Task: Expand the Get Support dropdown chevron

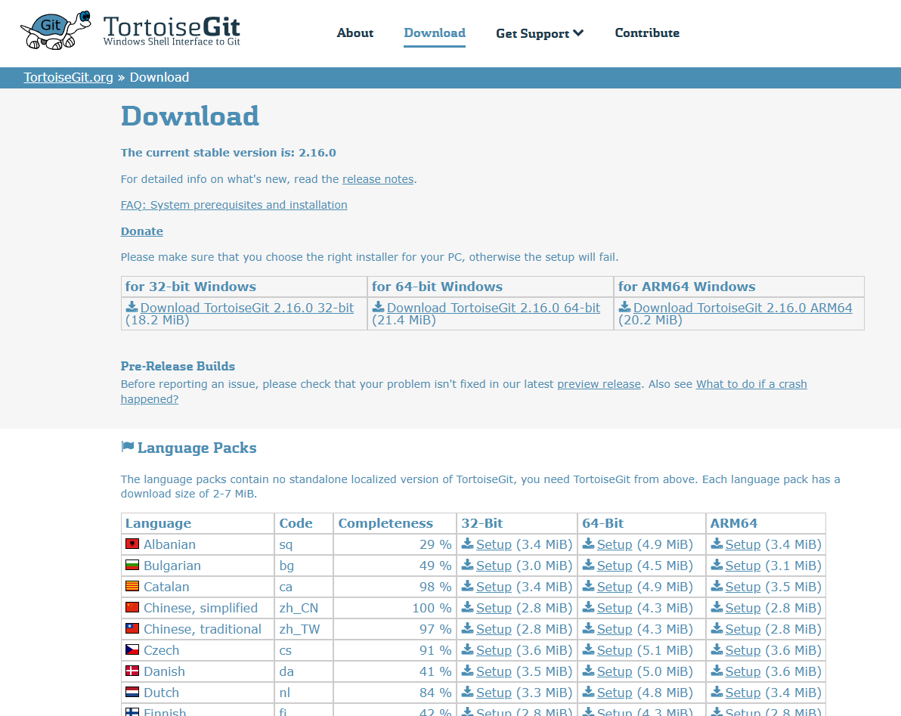Action: tap(578, 33)
